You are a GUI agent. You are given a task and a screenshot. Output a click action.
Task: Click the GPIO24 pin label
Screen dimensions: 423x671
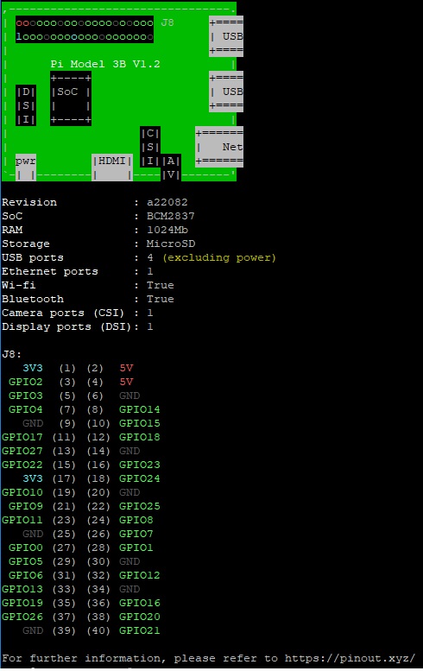[x=140, y=478]
